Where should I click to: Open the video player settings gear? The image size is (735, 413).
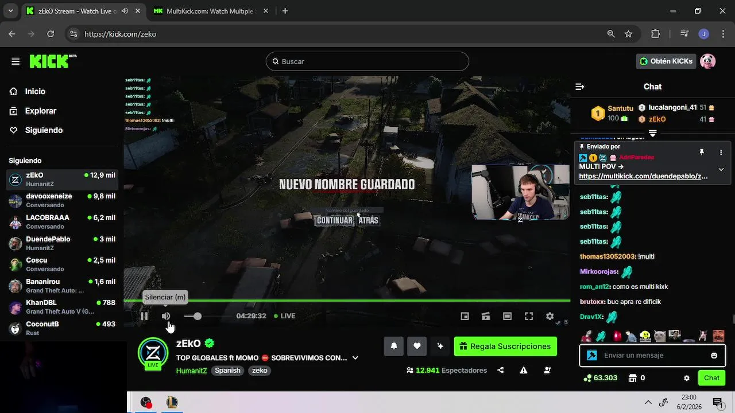[x=550, y=316]
